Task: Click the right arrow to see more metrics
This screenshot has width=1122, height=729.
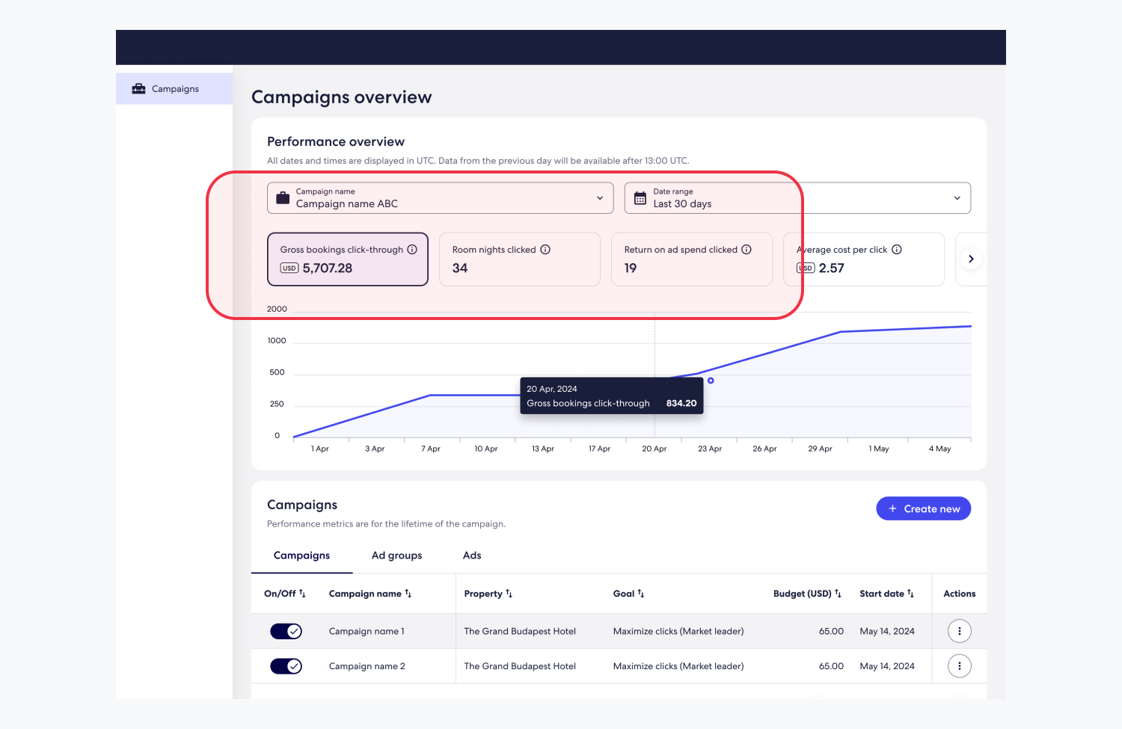Action: click(x=970, y=258)
